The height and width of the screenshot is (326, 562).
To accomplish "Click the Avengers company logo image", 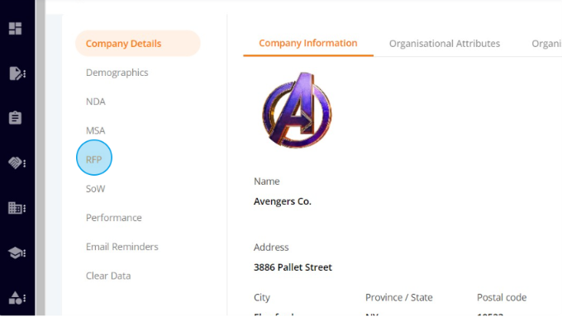I will [298, 110].
